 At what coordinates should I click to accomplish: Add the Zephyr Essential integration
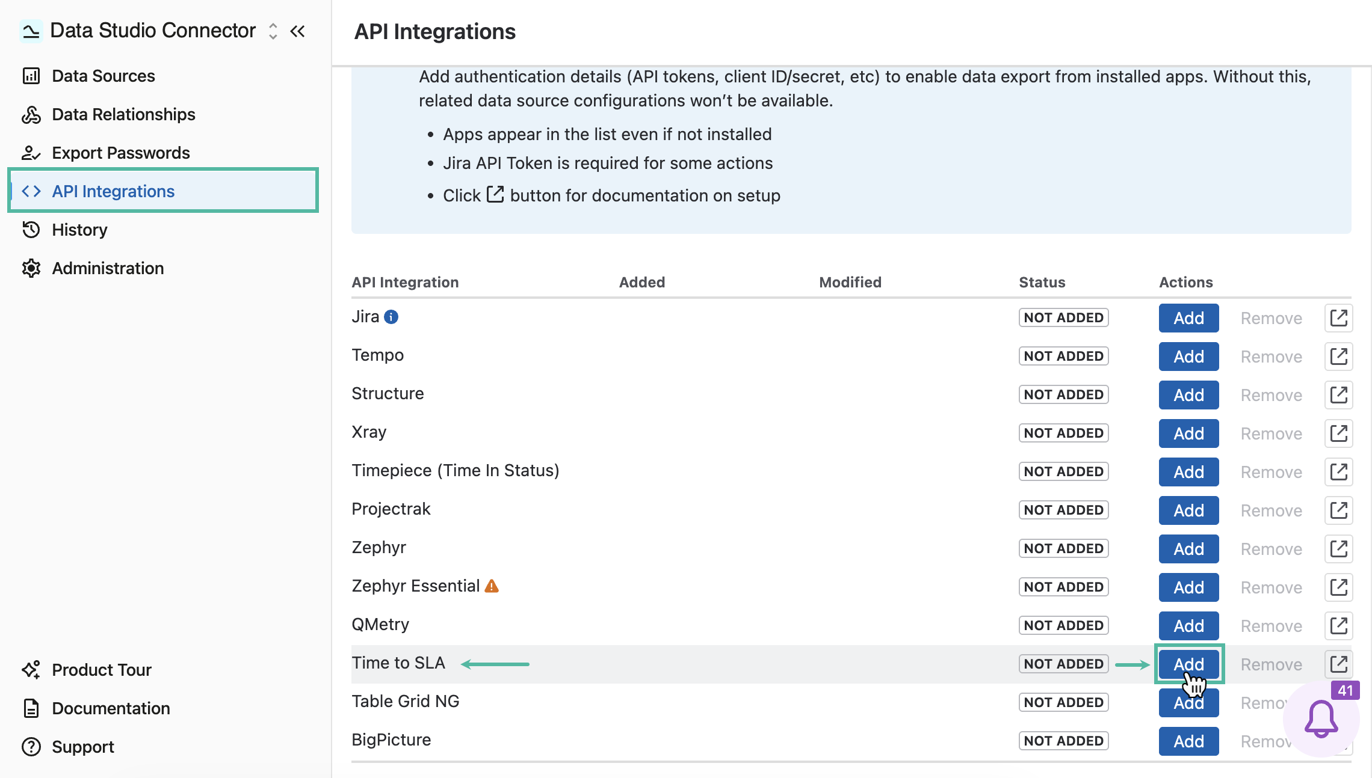tap(1188, 587)
